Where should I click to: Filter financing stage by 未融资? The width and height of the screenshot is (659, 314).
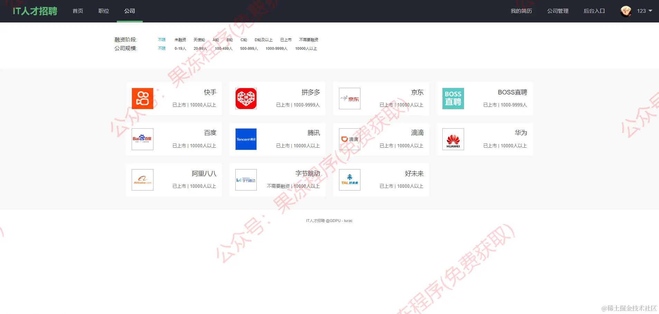(x=180, y=40)
